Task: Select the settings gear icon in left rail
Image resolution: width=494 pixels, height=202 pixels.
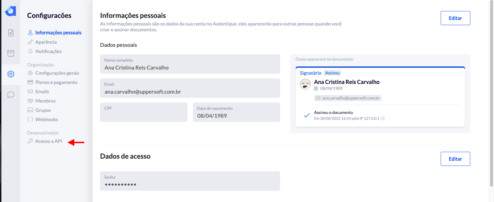Action: click(11, 74)
